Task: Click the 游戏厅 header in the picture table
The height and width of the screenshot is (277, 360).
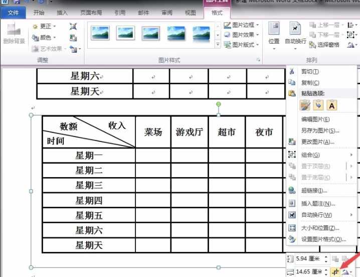Action: 190,132
